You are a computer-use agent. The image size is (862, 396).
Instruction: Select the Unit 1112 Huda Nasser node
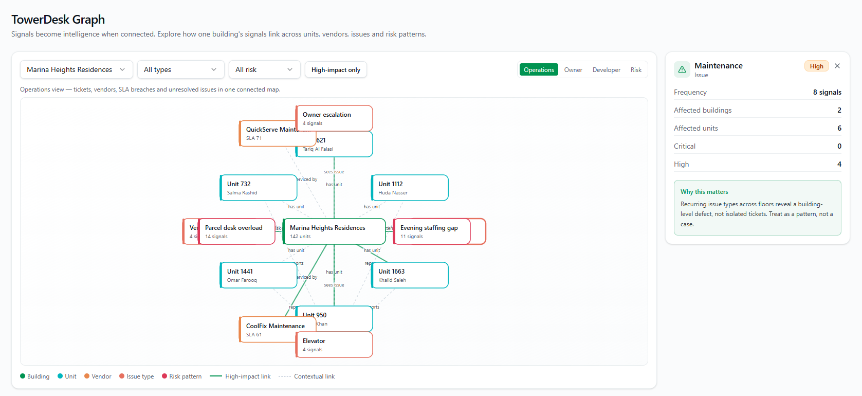[x=410, y=188]
